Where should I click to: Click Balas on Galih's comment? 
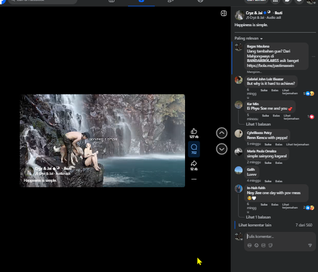point(279,181)
